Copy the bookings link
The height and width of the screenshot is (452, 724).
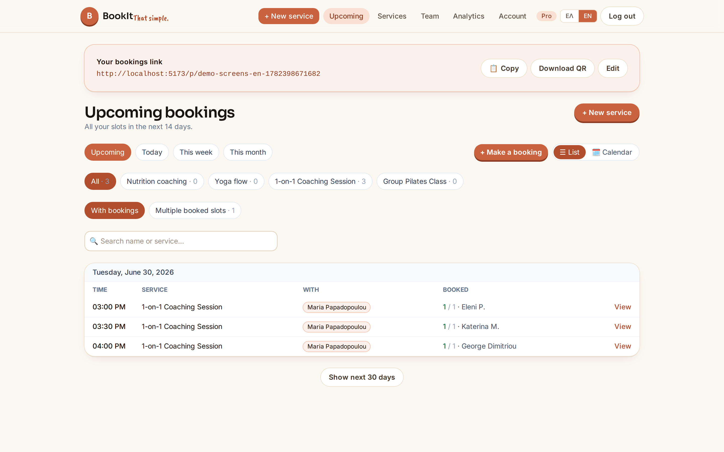[504, 69]
